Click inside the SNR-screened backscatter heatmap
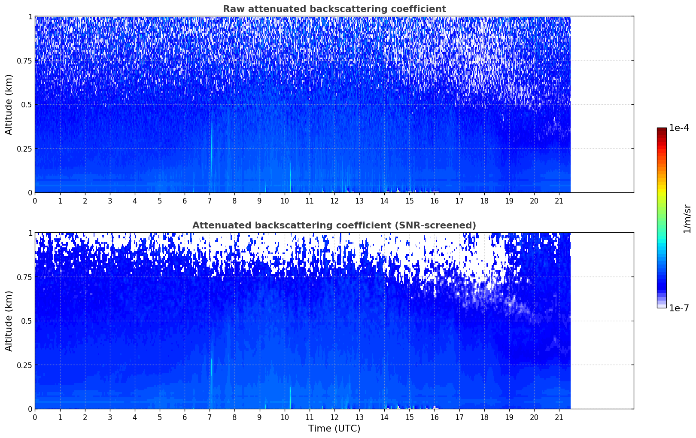This screenshot has height=438, width=696. click(x=303, y=321)
